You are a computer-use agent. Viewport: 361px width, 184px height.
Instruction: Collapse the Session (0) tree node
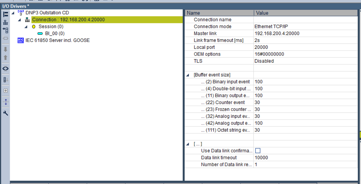26,27
